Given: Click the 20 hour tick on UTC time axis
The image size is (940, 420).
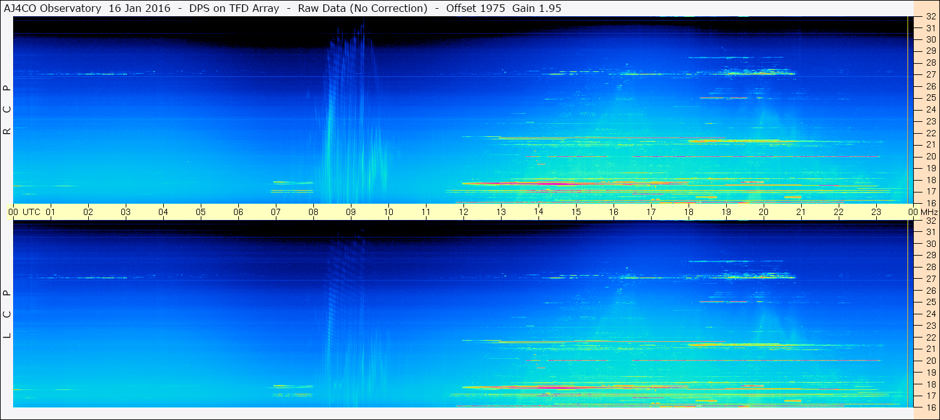Looking at the screenshot, I should click(764, 212).
